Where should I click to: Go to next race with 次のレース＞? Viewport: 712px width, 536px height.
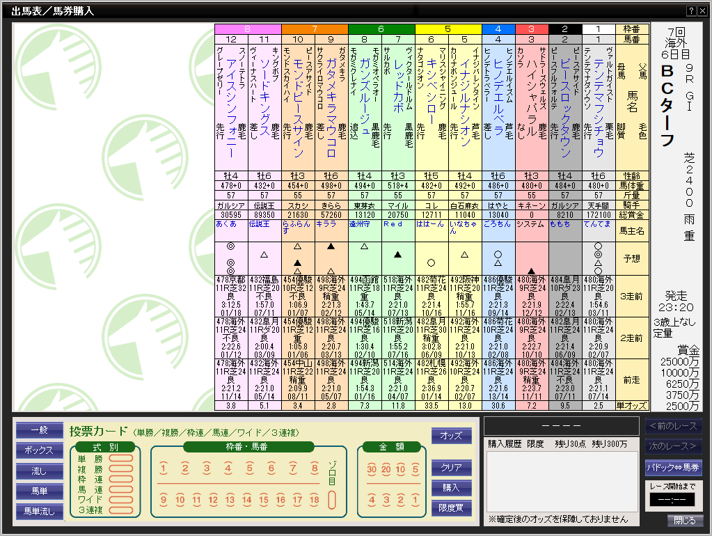coord(674,446)
